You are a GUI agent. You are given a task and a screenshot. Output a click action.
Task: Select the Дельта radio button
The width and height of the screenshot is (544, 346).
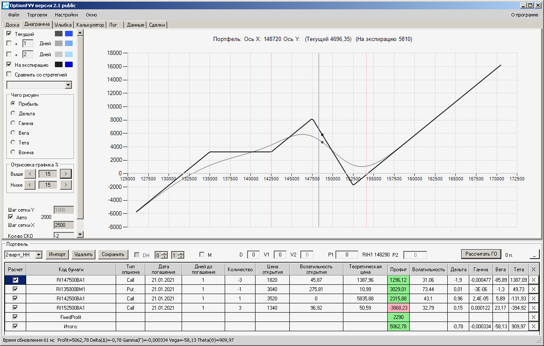[x=13, y=113]
